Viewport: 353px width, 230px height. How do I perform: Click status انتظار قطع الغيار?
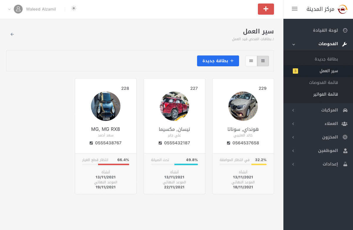point(95,160)
